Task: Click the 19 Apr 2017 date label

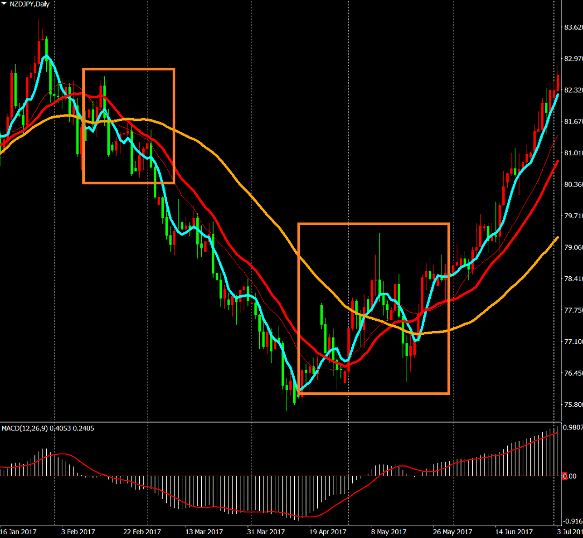Action: (328, 532)
